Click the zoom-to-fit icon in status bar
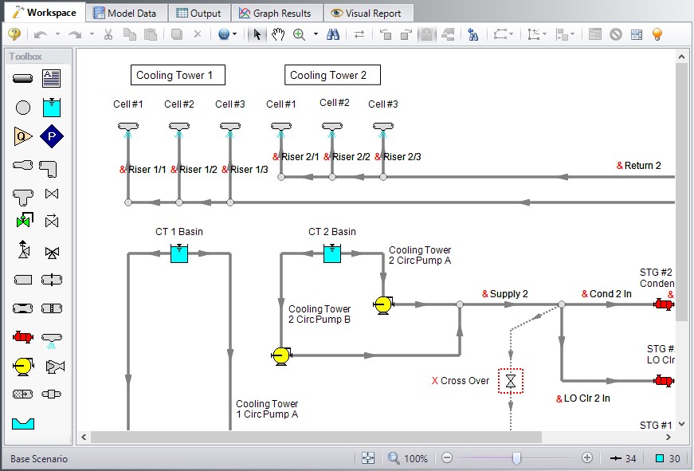Viewport: 694px width, 471px height. tap(368, 458)
